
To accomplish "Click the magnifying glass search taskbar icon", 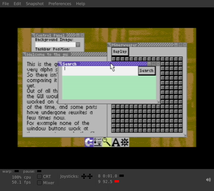I will 107,142.
